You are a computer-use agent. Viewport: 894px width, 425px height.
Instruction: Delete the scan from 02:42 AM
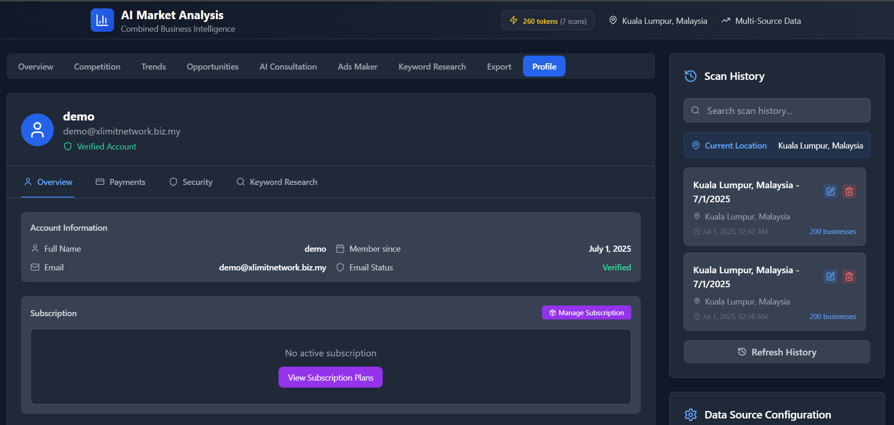point(849,191)
